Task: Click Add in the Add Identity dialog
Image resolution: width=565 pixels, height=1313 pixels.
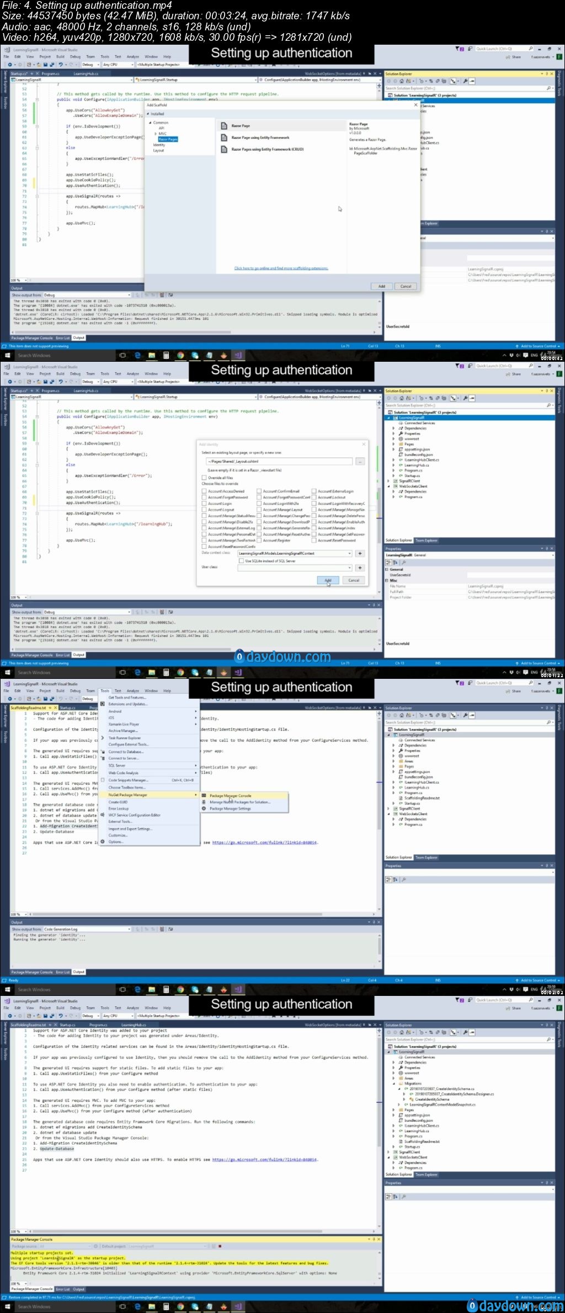Action: coord(328,580)
